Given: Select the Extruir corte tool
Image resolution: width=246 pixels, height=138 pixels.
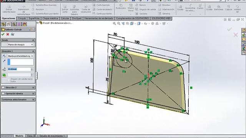Looking at the screenshot, I should 65,9.
